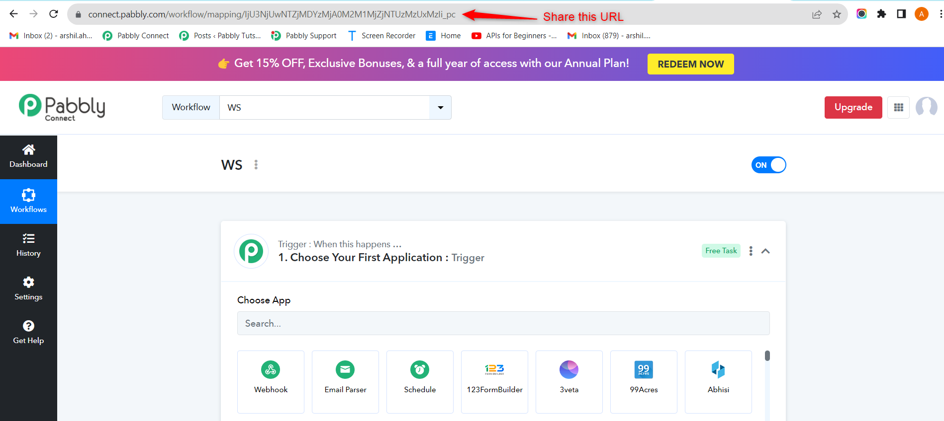Open the Screen Recorder bookmark
Image resolution: width=944 pixels, height=421 pixels.
(x=381, y=36)
